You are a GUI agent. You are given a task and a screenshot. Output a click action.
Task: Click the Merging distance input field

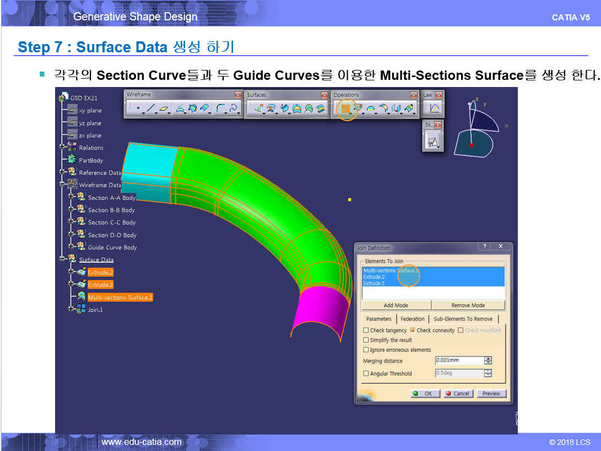[x=458, y=361]
